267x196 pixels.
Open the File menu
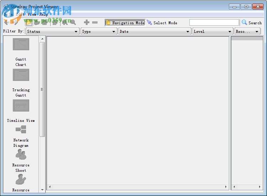click(9, 14)
